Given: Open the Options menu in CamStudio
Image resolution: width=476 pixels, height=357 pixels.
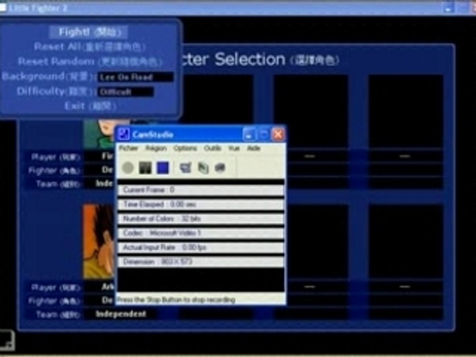Looking at the screenshot, I should (185, 148).
